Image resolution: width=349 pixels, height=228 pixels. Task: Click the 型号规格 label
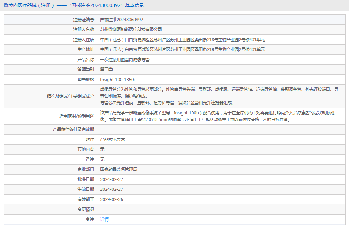tap(86, 80)
